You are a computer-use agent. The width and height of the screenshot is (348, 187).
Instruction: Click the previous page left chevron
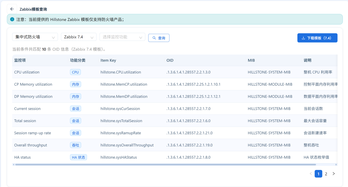click(x=311, y=174)
